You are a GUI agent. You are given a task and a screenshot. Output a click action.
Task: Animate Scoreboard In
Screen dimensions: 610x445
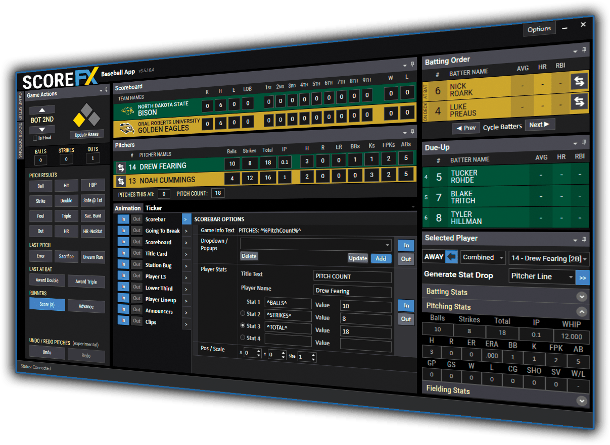pyautogui.click(x=123, y=242)
